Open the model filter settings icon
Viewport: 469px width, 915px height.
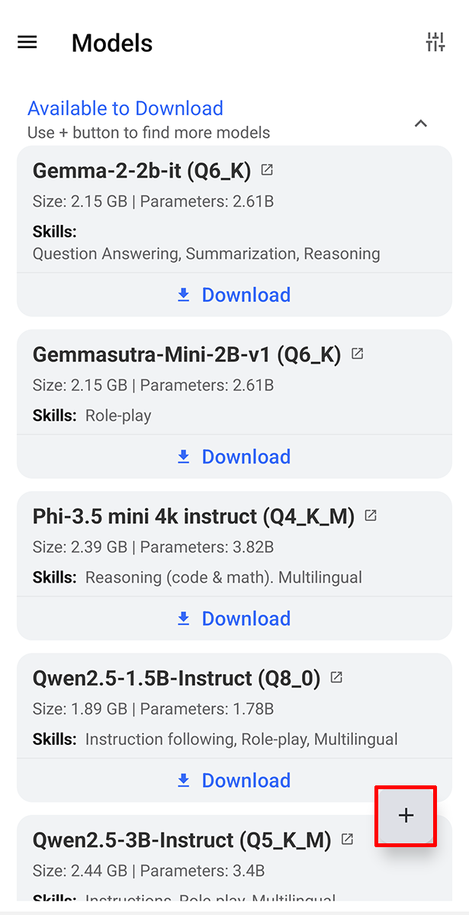[x=435, y=43]
